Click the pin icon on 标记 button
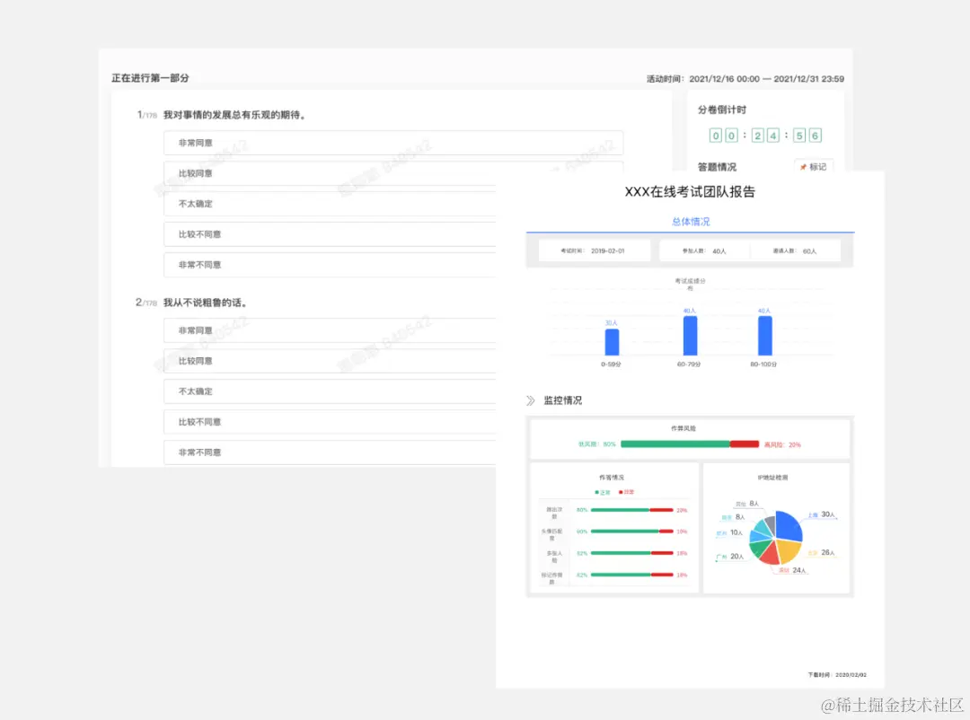The height and width of the screenshot is (720, 970). click(x=803, y=167)
